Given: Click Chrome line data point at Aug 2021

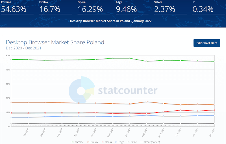Looking at the screenshot, I should pos(147,61).
